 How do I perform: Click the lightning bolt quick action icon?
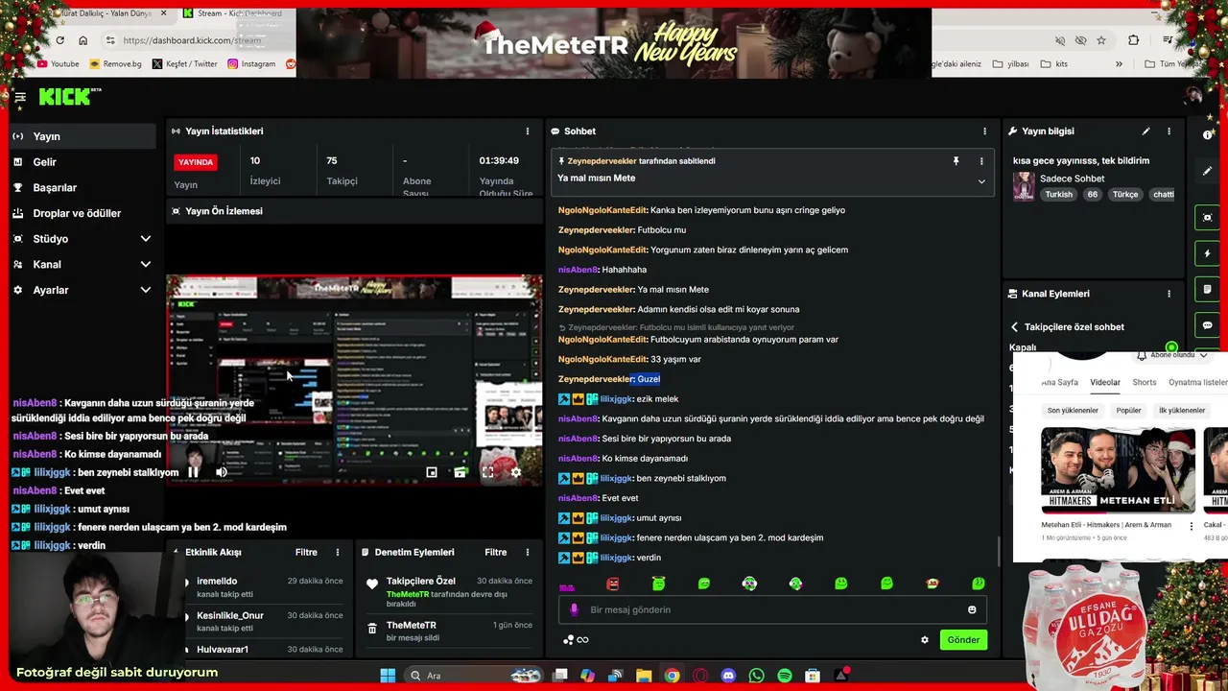[x=1208, y=253]
